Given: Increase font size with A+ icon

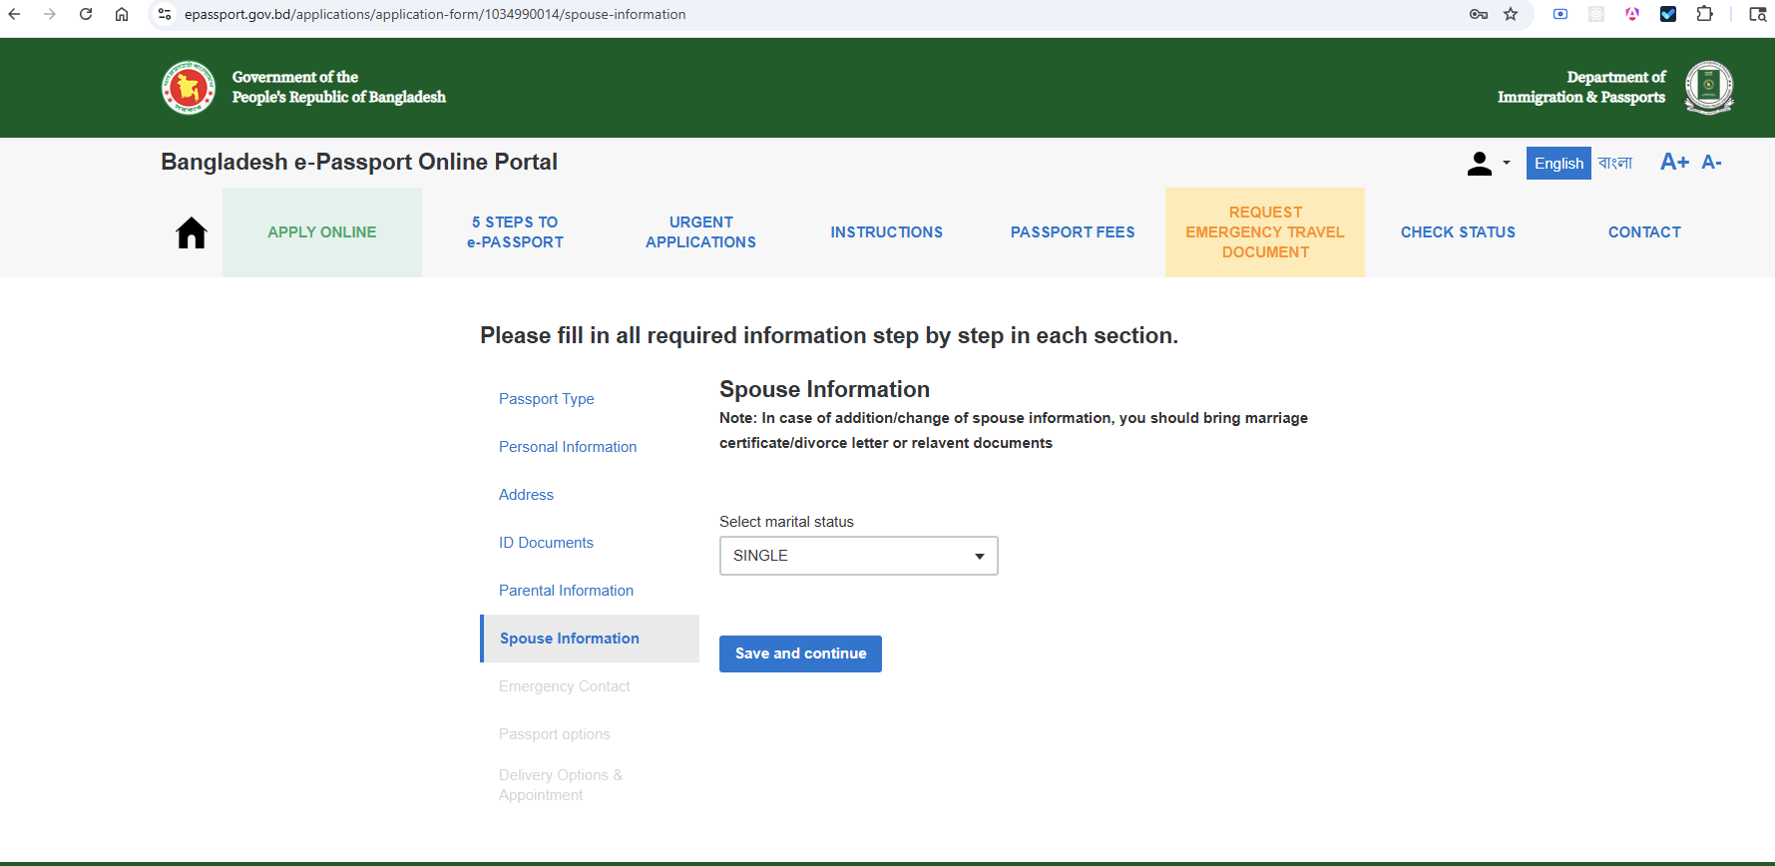Looking at the screenshot, I should [x=1674, y=163].
